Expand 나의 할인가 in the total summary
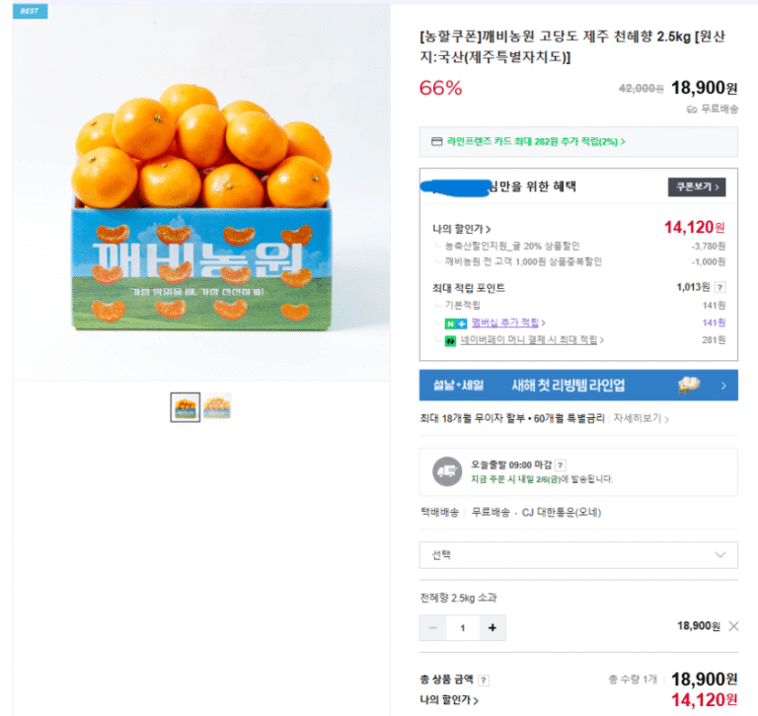The width and height of the screenshot is (758, 716). pyautogui.click(x=449, y=700)
